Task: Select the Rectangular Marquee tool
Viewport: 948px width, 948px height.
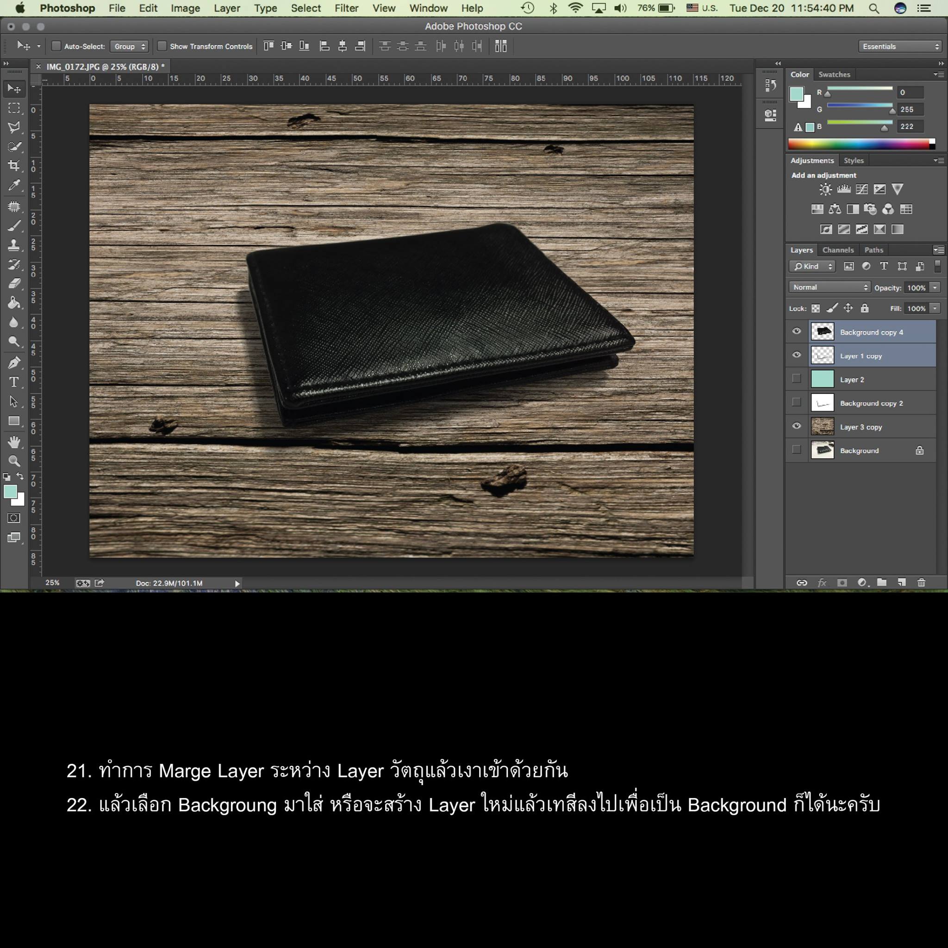Action: tap(14, 108)
